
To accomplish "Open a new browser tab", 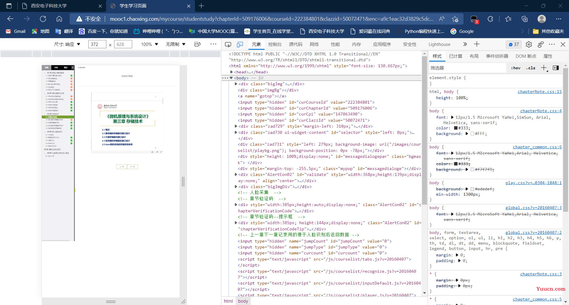I will [202, 6].
